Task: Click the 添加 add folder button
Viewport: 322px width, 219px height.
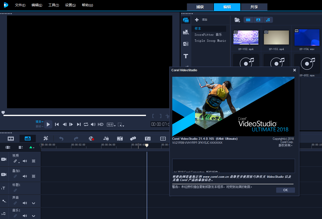Action: (201, 20)
